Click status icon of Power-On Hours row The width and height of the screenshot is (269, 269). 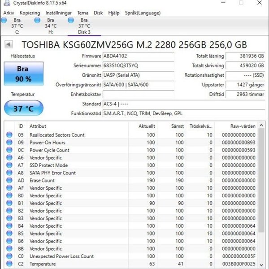click(x=9, y=143)
